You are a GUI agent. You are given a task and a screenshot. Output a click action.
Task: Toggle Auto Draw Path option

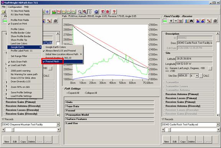point(25,62)
